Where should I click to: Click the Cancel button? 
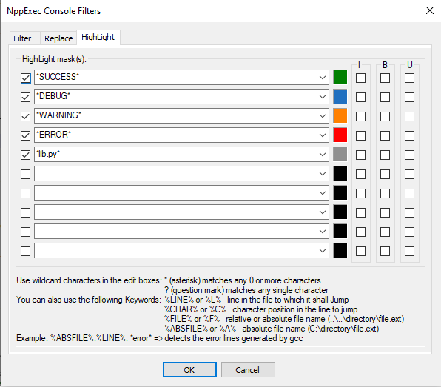[x=248, y=369]
